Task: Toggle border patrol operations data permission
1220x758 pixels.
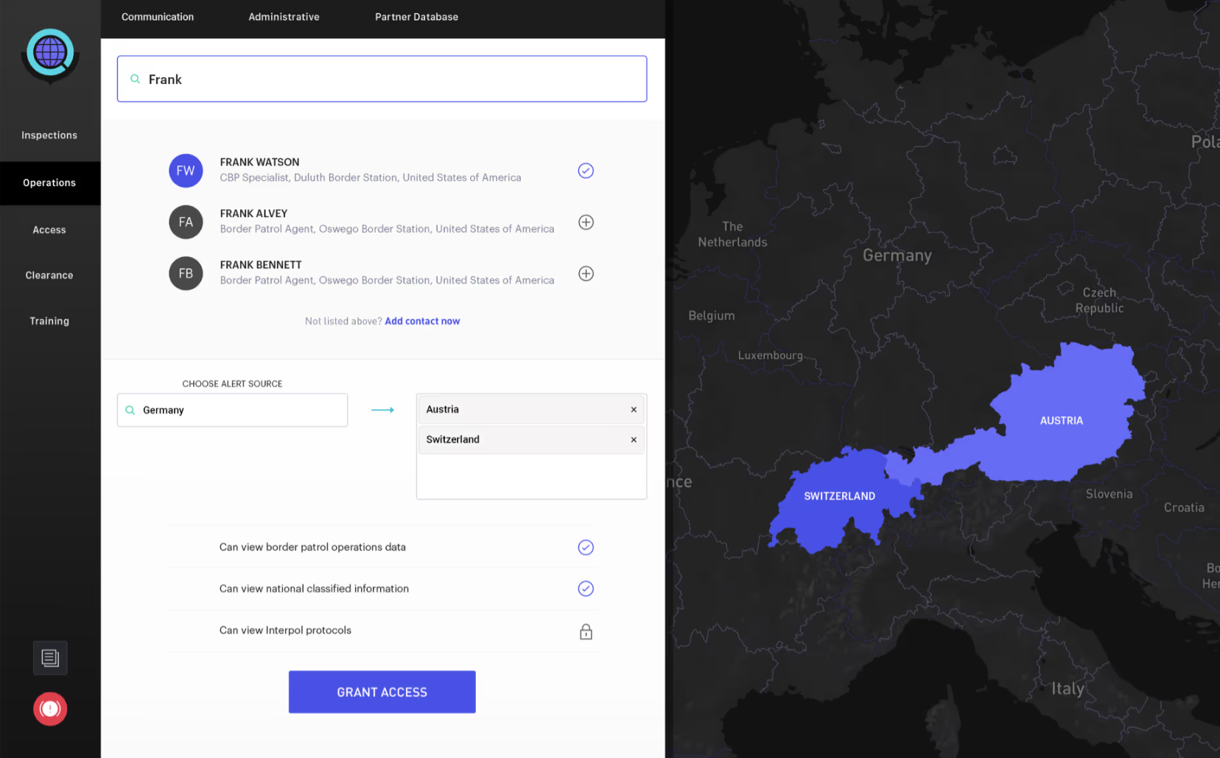Action: click(x=586, y=548)
